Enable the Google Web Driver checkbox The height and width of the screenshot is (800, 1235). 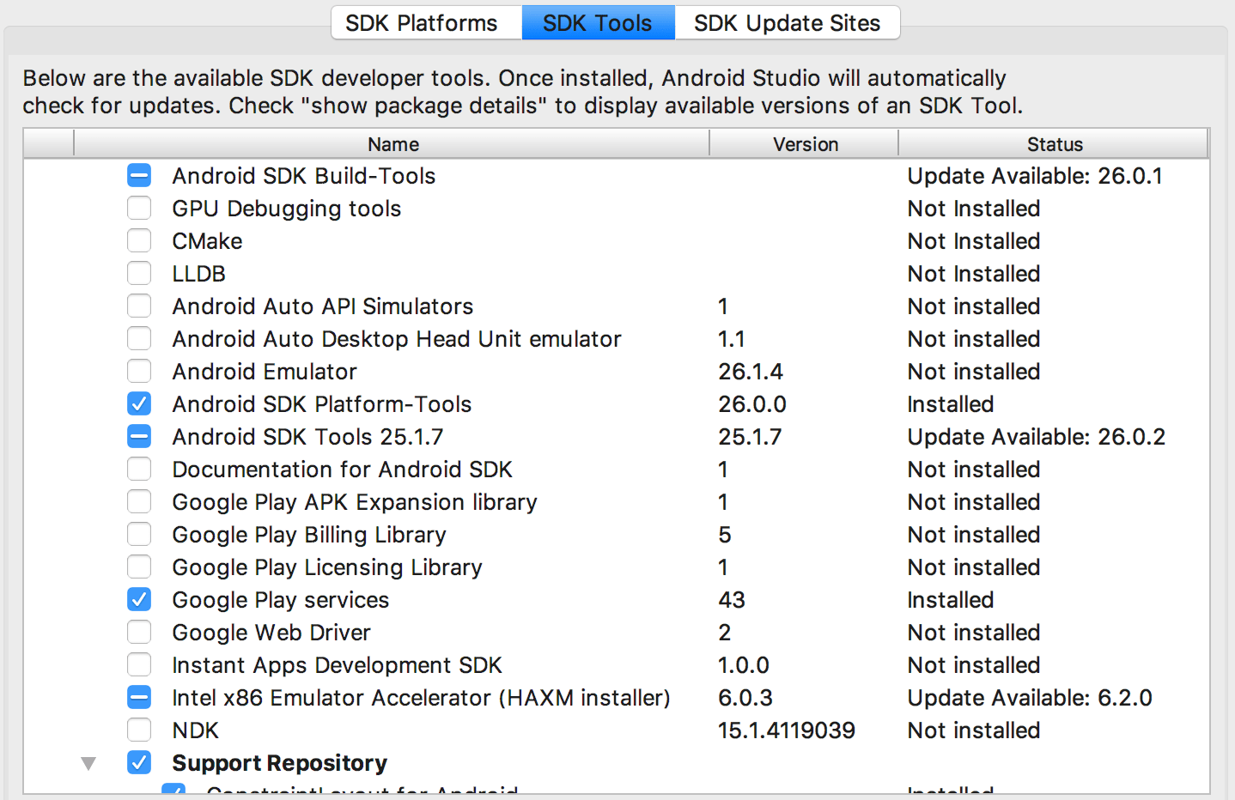(x=139, y=633)
